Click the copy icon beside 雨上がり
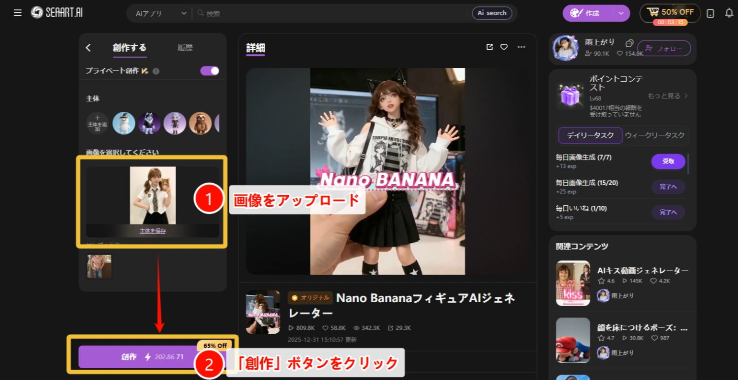738x380 pixels. (x=630, y=43)
